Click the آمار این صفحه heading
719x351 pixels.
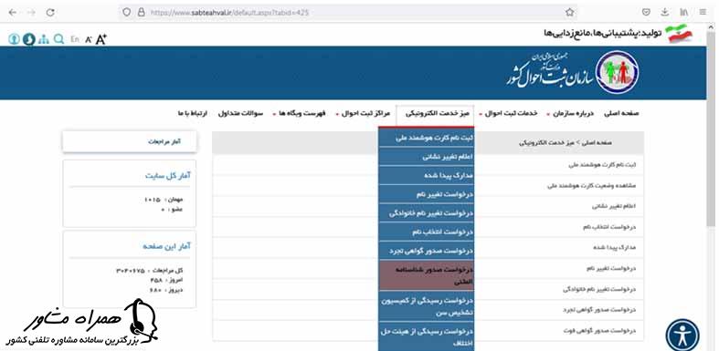coord(166,246)
